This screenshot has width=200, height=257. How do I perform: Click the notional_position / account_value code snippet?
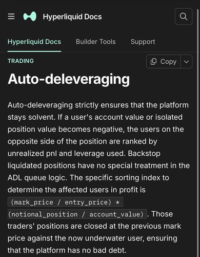tap(77, 214)
